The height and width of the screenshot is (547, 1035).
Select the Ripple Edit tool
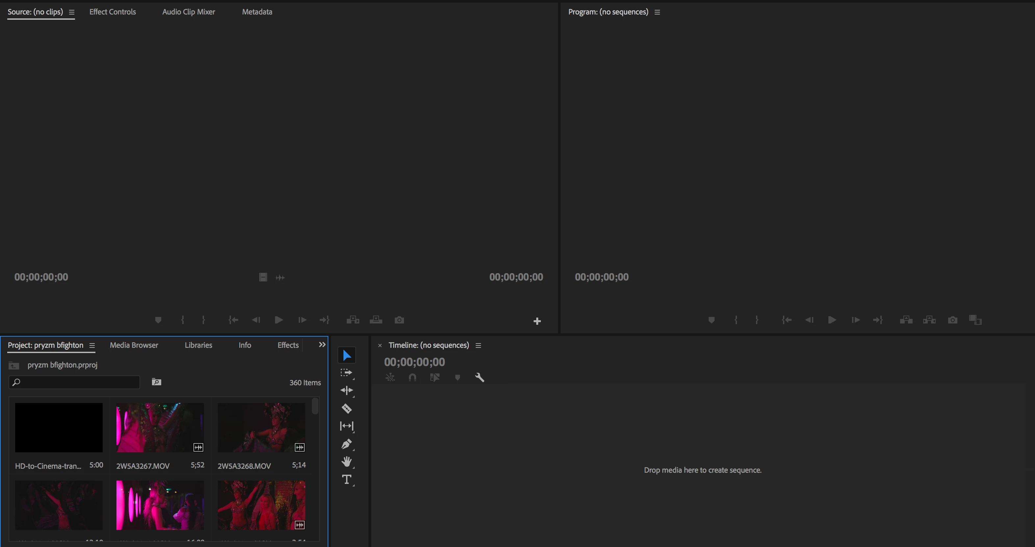[x=346, y=391]
